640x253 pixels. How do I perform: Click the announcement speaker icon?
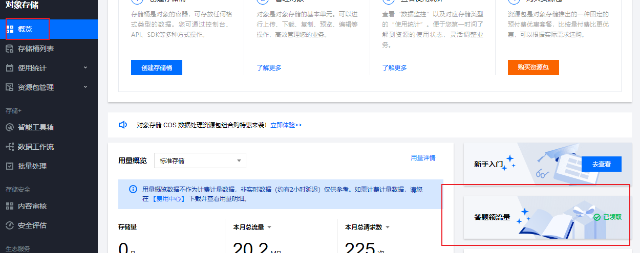[123, 125]
